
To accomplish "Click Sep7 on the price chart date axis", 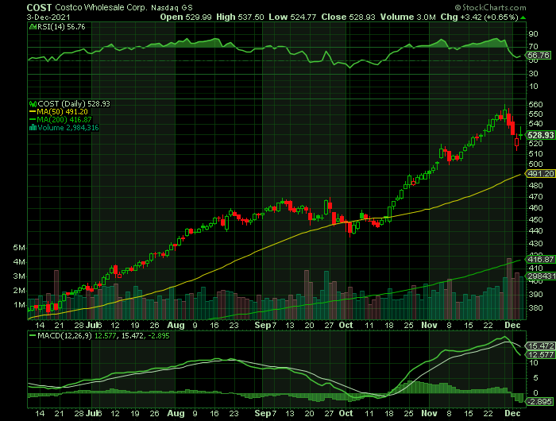I will (x=265, y=325).
